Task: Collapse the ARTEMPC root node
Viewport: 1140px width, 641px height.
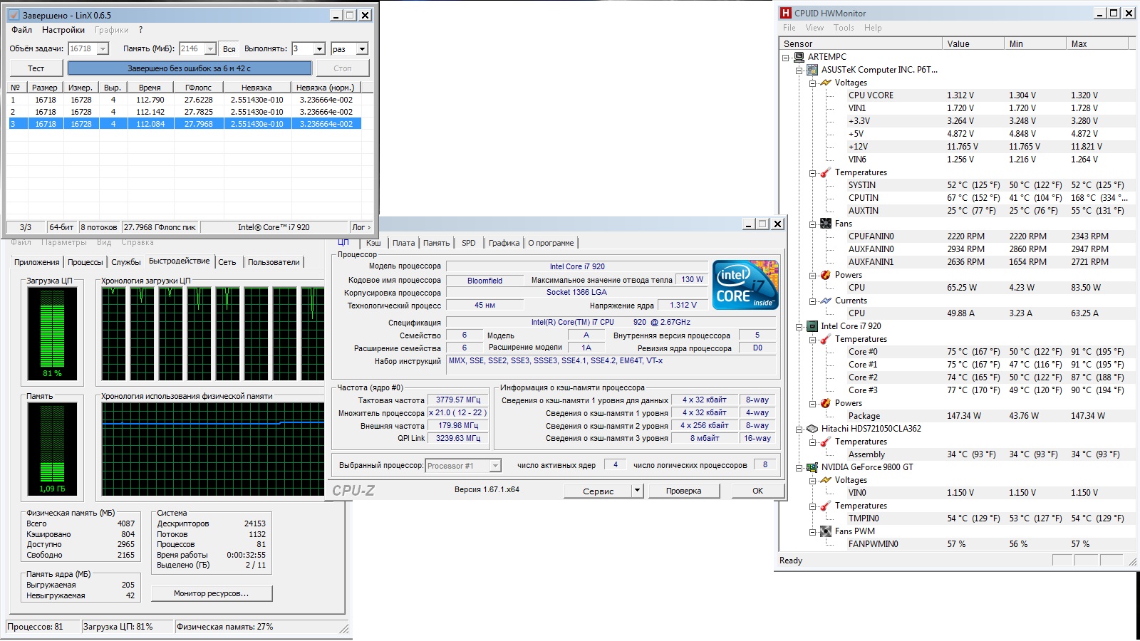Action: [786, 58]
